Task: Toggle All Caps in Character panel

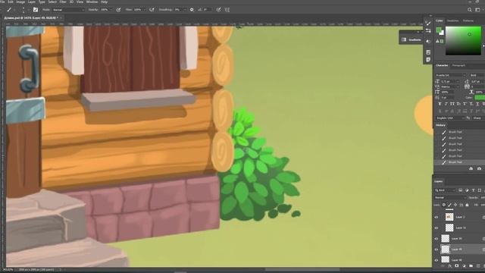Action: pyautogui.click(x=452, y=104)
